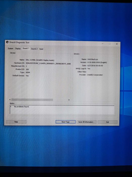Click the Next Page button

point(65,122)
